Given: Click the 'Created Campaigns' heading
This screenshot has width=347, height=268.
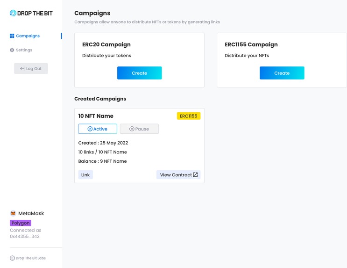Looking at the screenshot, I should pyautogui.click(x=100, y=99).
